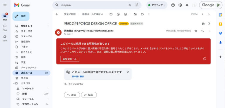The width and height of the screenshot is (225, 108).
Task: Open the 新着 updates category
Action: pyautogui.click(x=31, y=94)
